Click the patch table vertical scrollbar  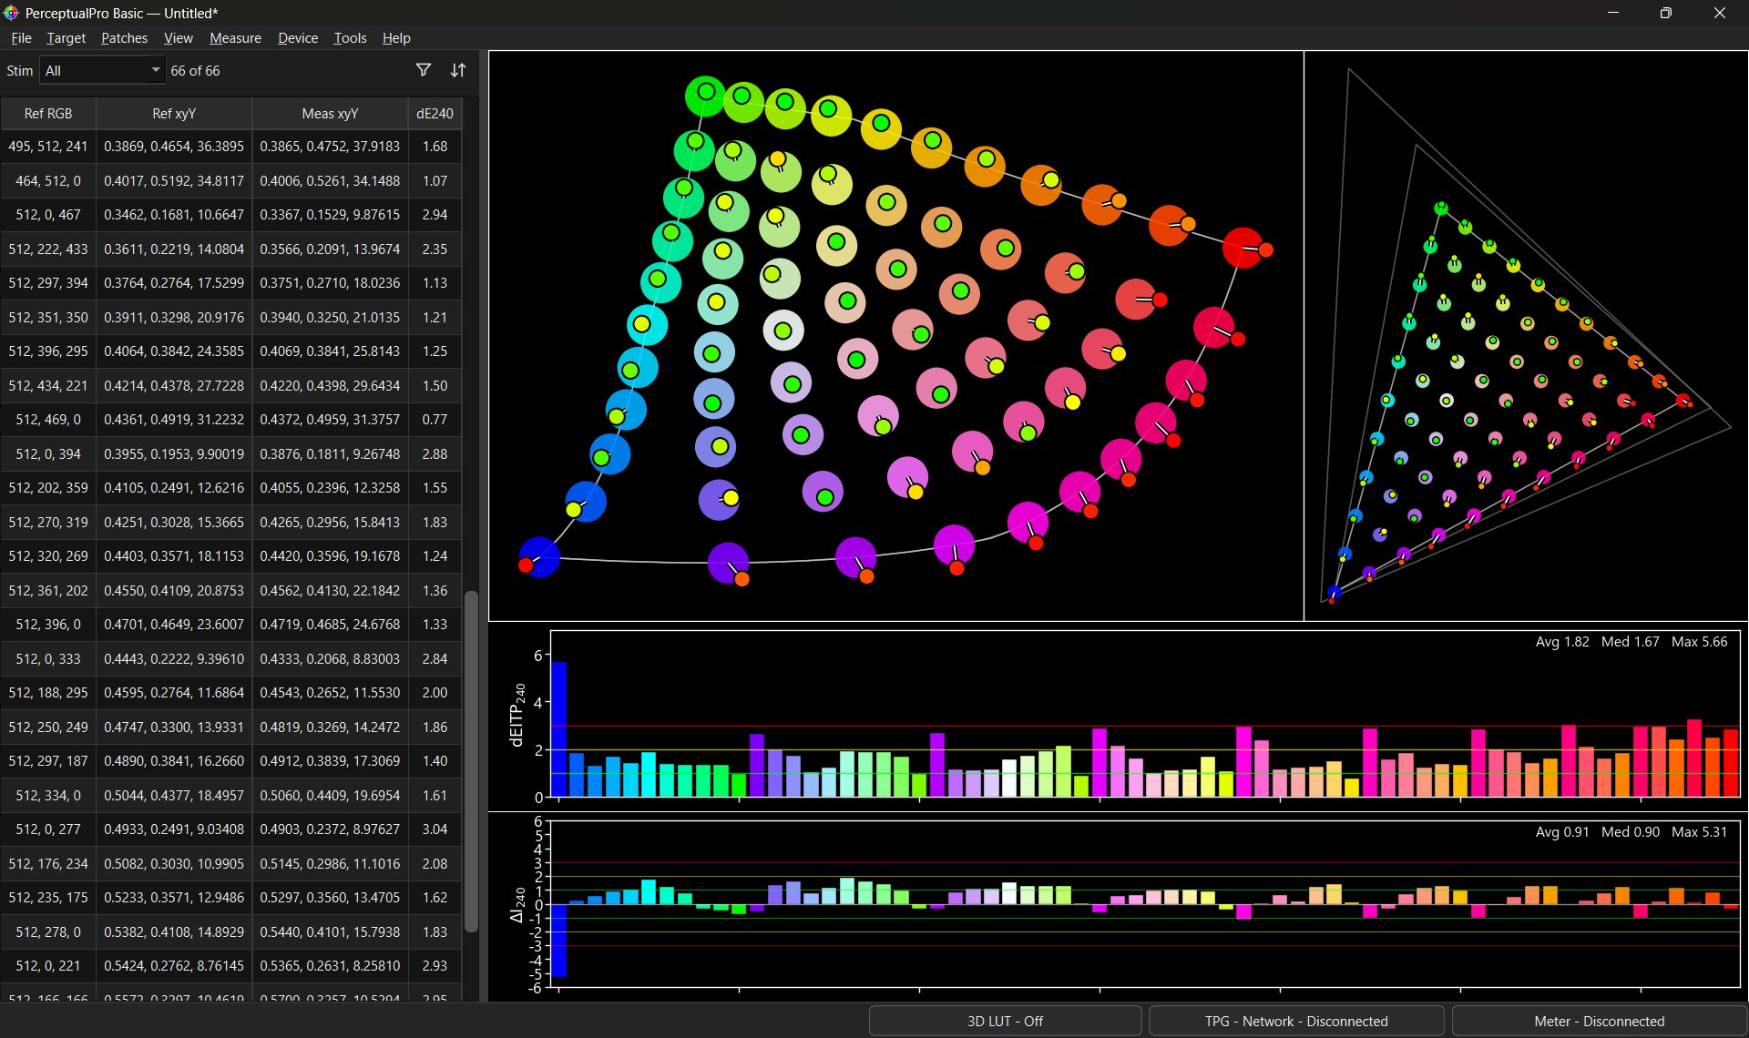pyautogui.click(x=471, y=761)
